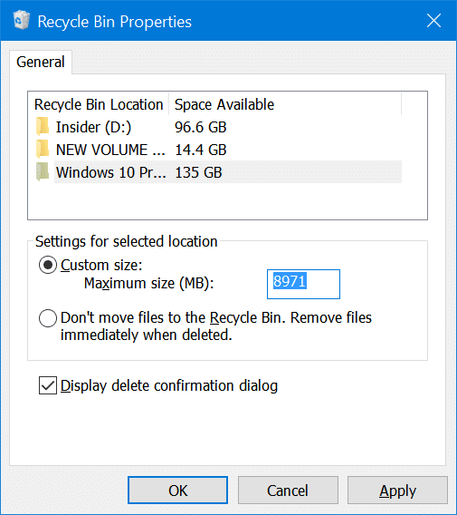This screenshot has height=515, width=457.
Task: Select the NEW VOLUME ... location row
Action: coord(218,150)
